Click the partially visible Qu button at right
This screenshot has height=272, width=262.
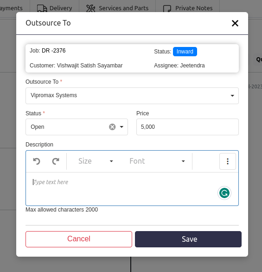pyautogui.click(x=259, y=60)
